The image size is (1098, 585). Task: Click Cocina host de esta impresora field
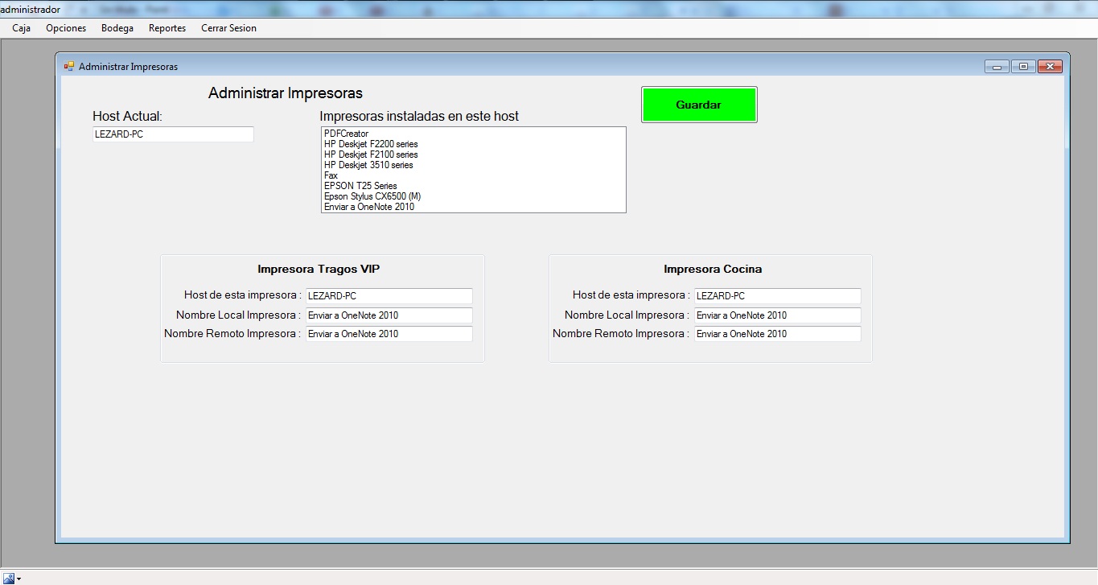click(778, 296)
